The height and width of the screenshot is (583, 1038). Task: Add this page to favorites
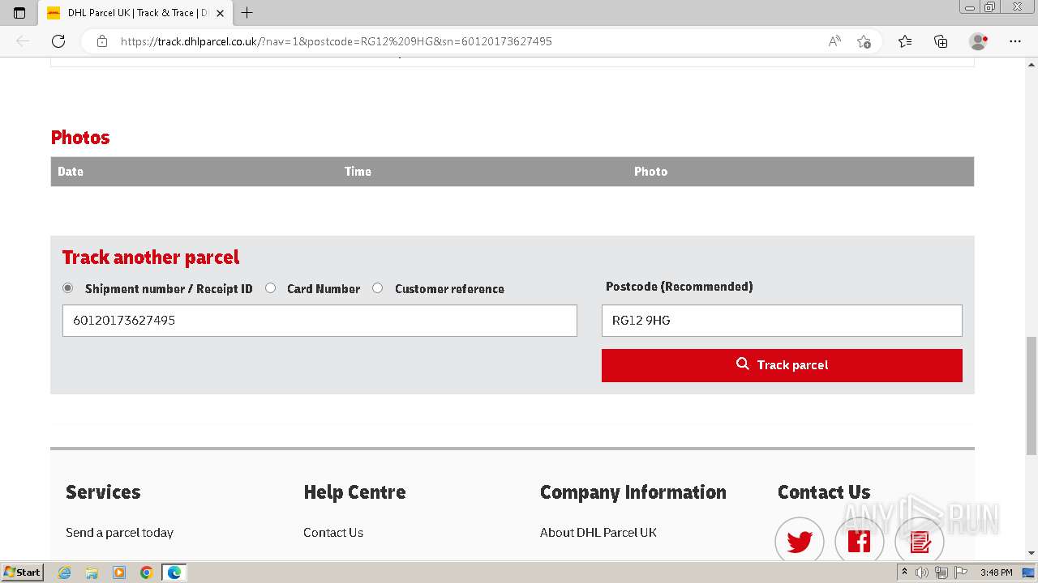[x=864, y=41]
